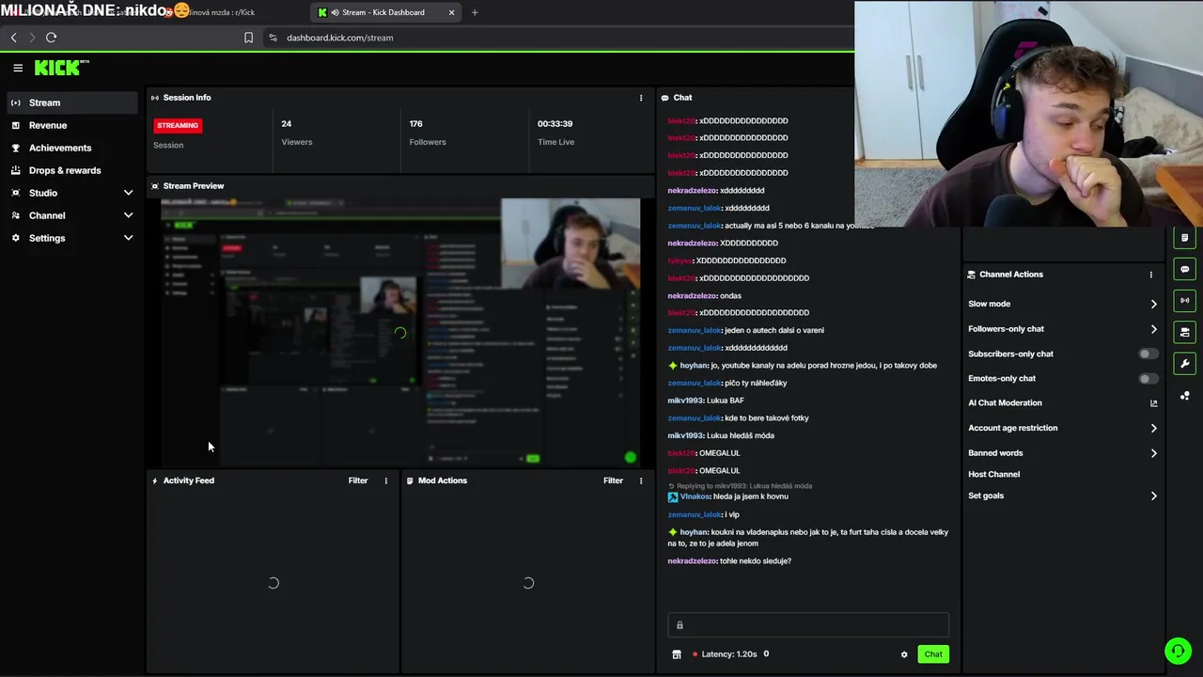The height and width of the screenshot is (677, 1203).
Task: Open the AI Chat Moderation link
Action: pyautogui.click(x=1062, y=402)
